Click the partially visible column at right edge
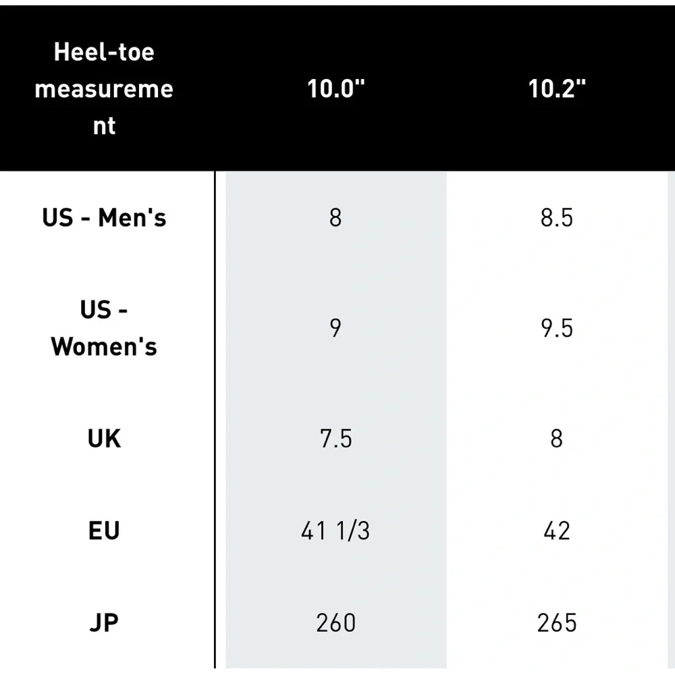The height and width of the screenshot is (675, 675). (671, 418)
